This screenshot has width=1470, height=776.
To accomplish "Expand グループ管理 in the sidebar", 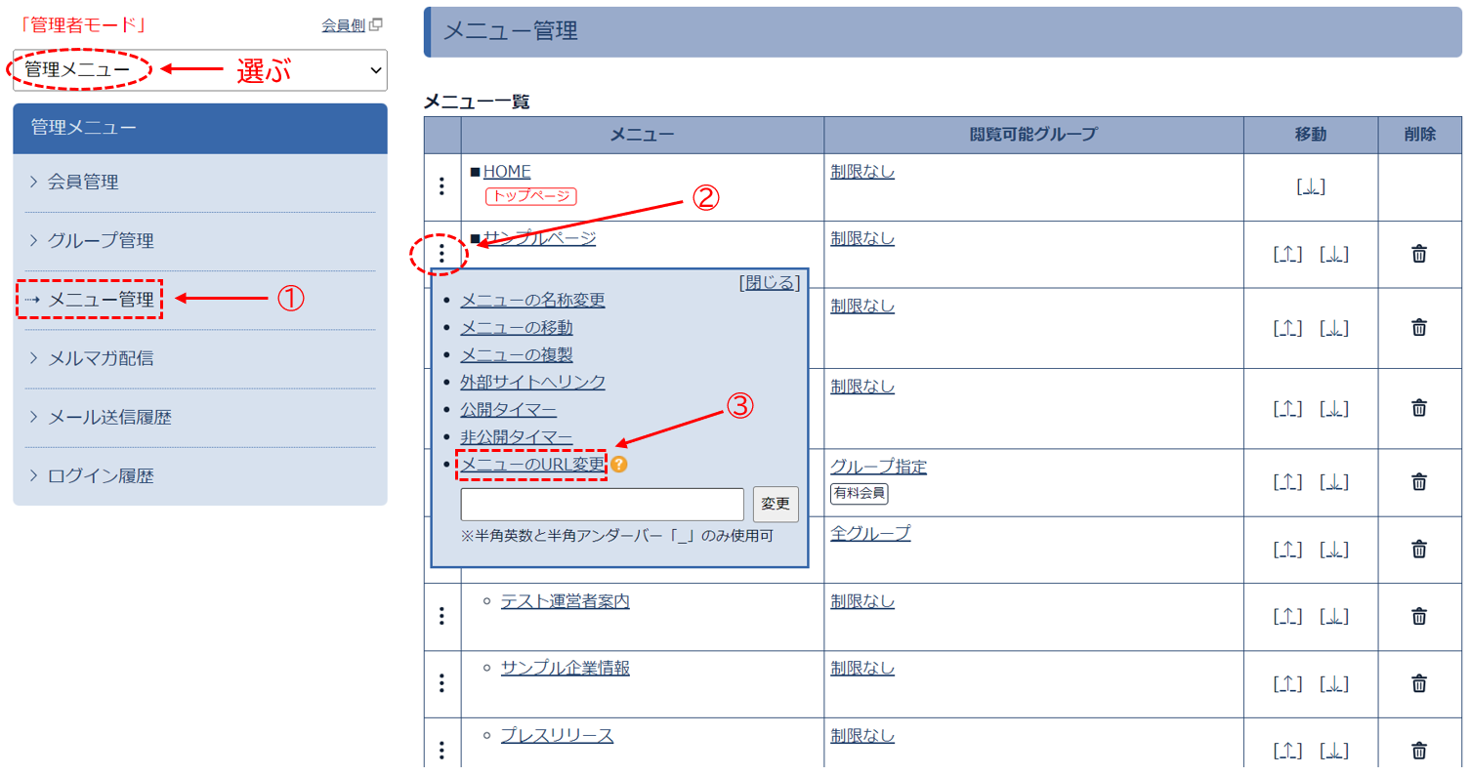I will 200,241.
